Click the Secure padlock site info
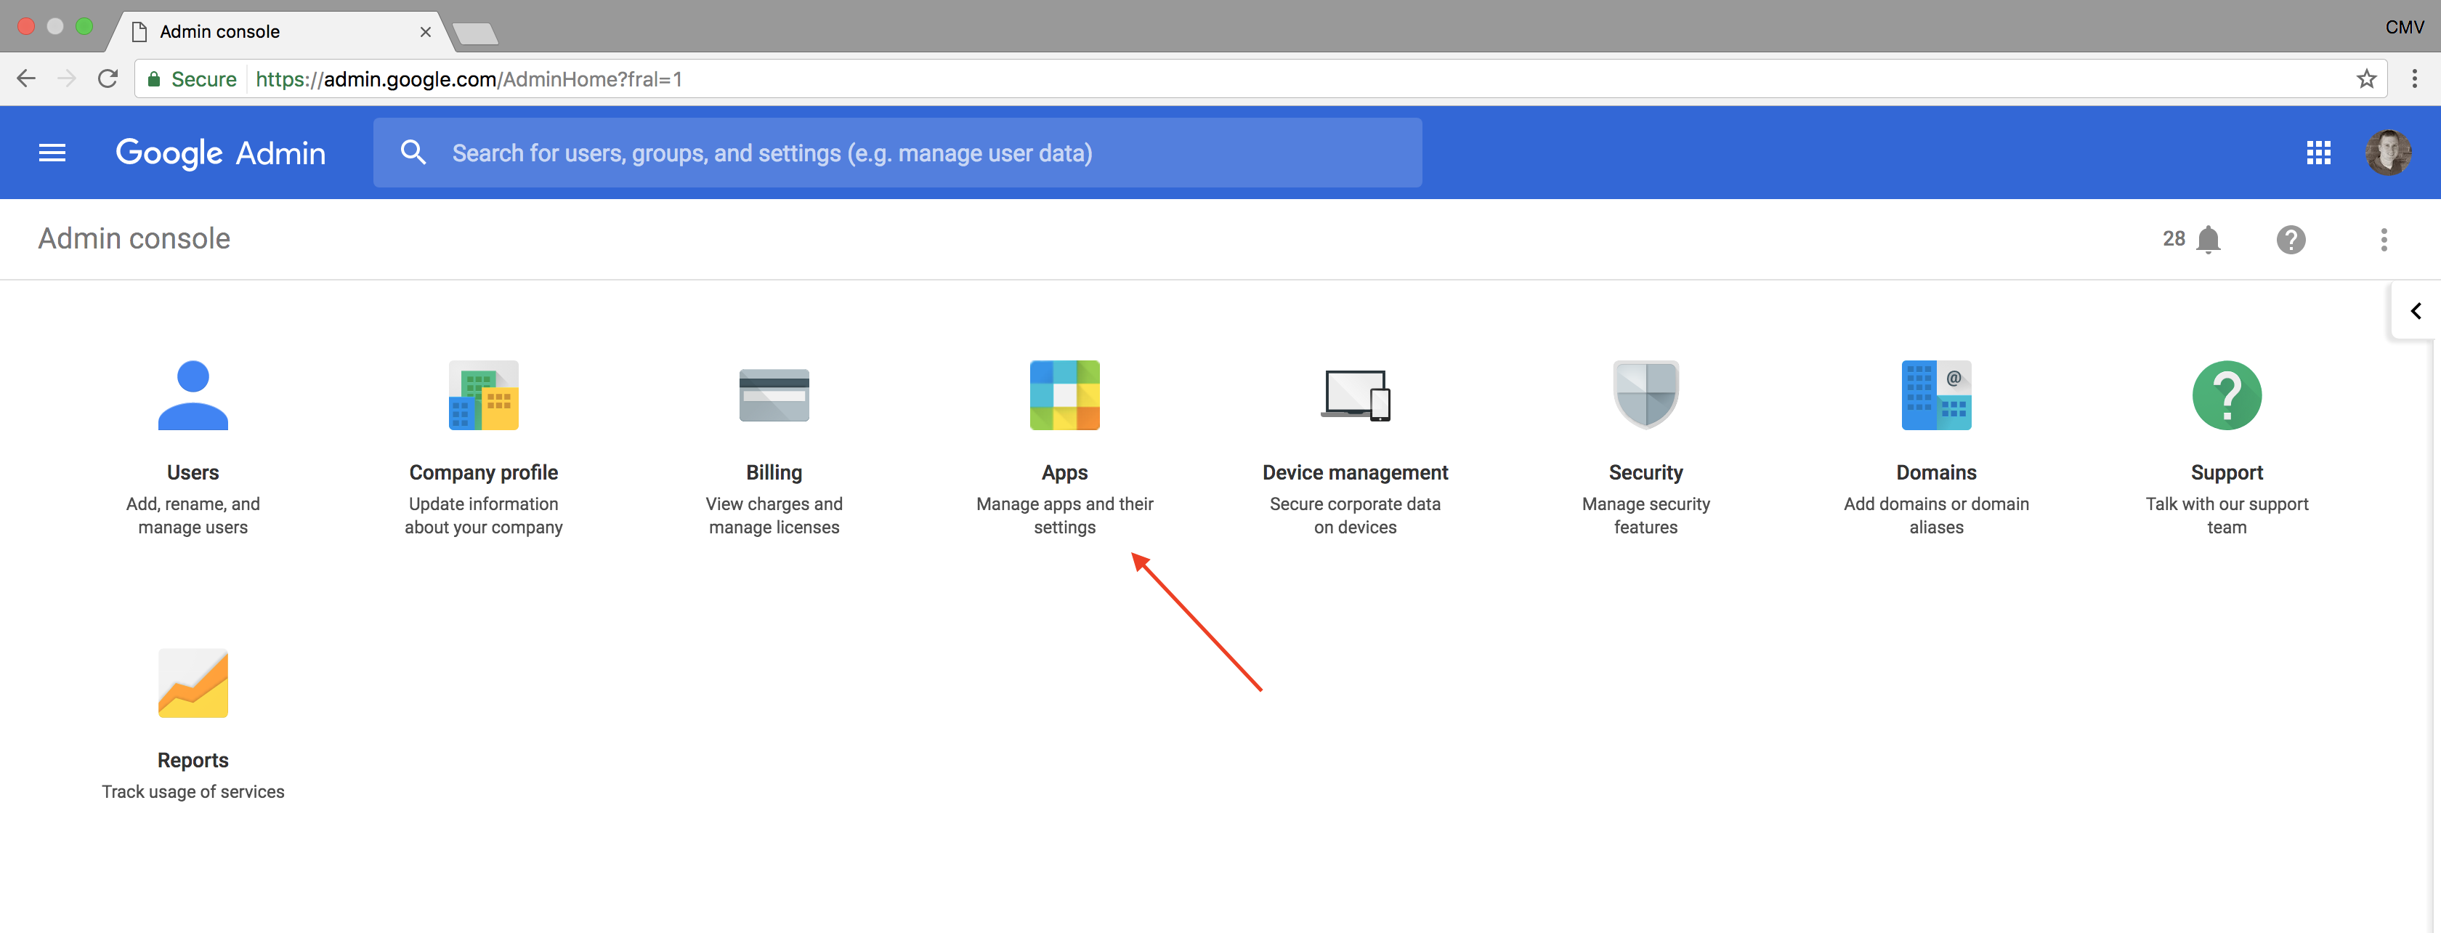This screenshot has width=2441, height=933. click(191, 78)
